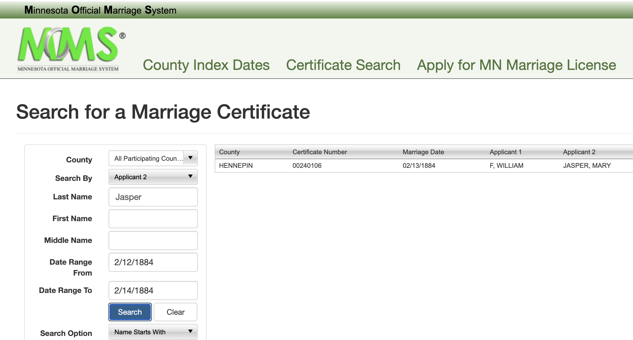The image size is (633, 340).
Task: Click the MOMS logo image
Action: 69,49
